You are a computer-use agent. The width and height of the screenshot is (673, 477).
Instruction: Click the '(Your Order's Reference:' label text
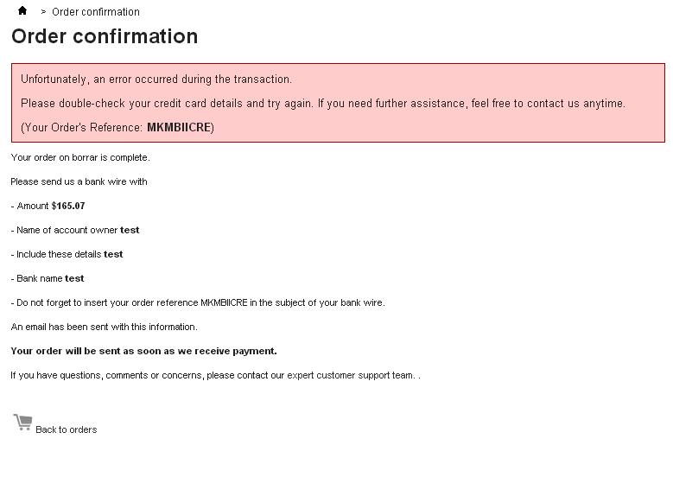click(82, 128)
